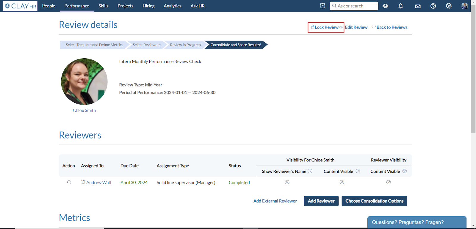Open the Analytics menu

[173, 6]
